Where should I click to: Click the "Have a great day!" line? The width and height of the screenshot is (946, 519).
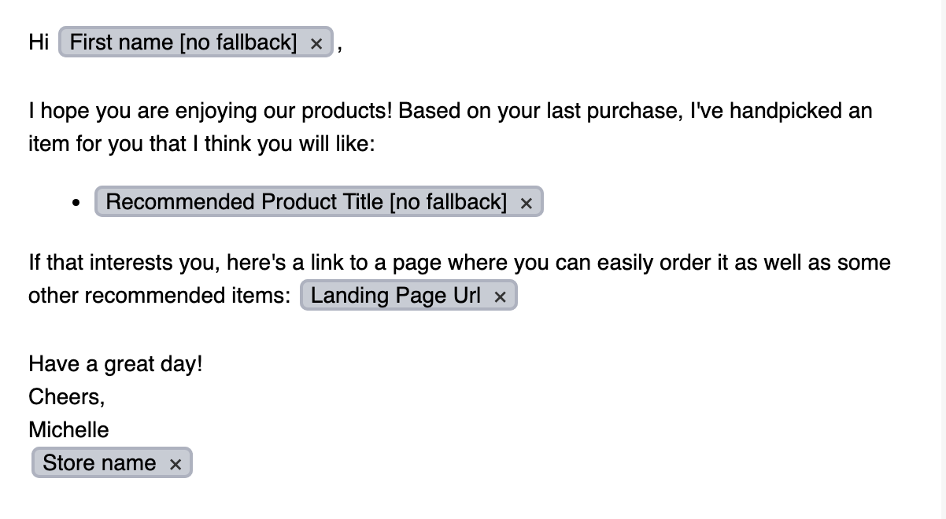(x=115, y=364)
